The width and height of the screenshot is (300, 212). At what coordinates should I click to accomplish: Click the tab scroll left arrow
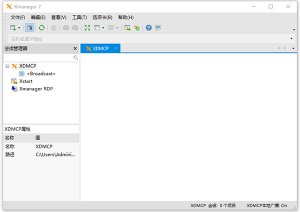click(279, 48)
